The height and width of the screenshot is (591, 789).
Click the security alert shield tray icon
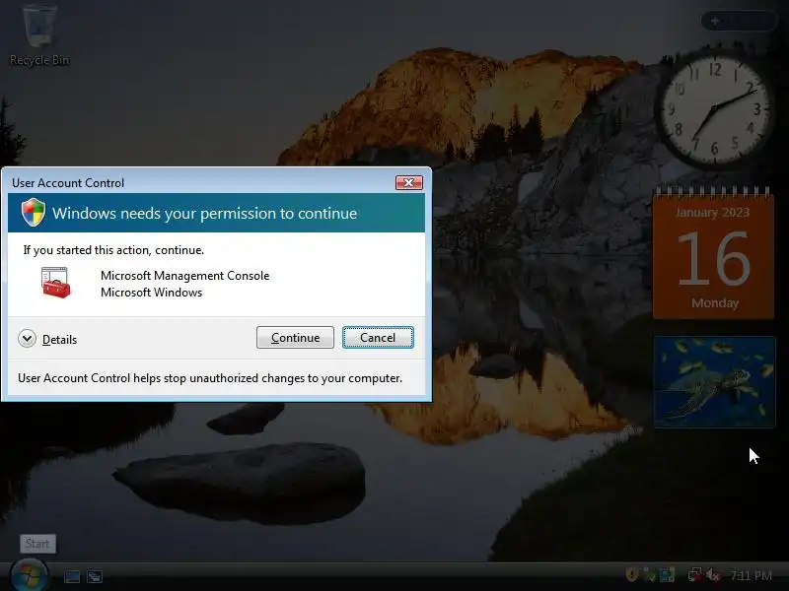(x=632, y=574)
